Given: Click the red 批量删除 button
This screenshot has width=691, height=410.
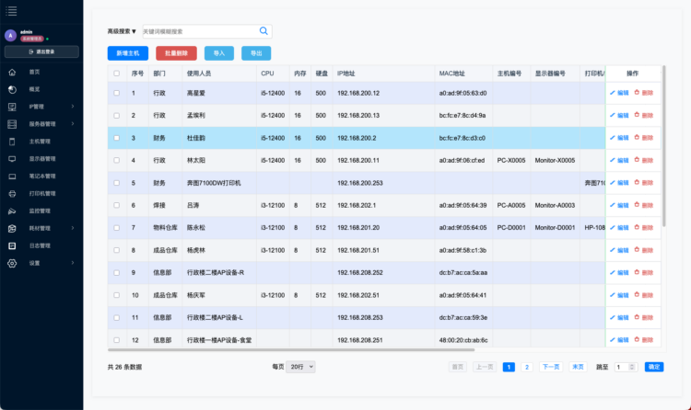Looking at the screenshot, I should coord(176,53).
